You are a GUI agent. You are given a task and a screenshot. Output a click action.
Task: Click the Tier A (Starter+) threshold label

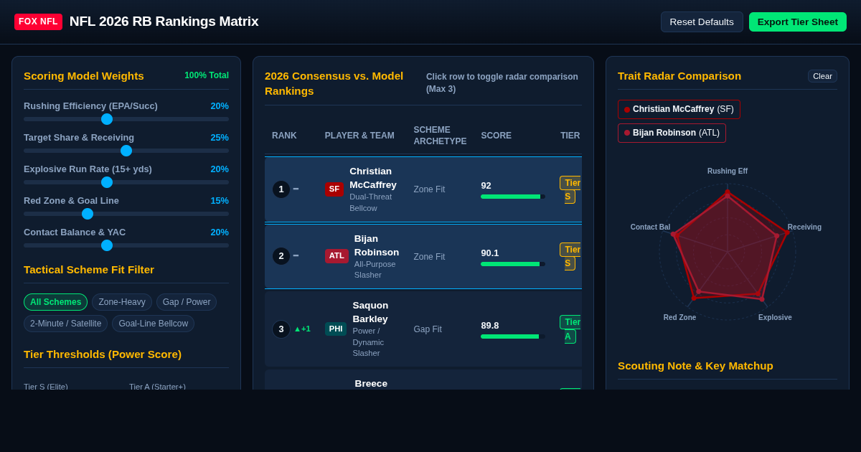(x=157, y=386)
